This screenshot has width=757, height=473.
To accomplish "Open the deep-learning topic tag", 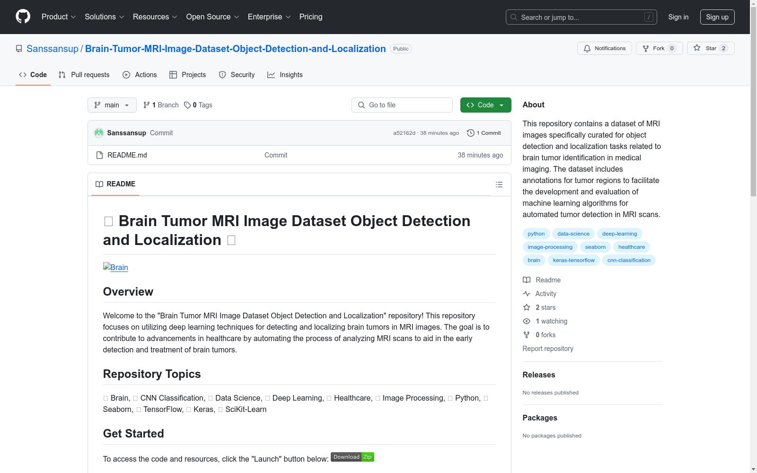I will pos(619,233).
